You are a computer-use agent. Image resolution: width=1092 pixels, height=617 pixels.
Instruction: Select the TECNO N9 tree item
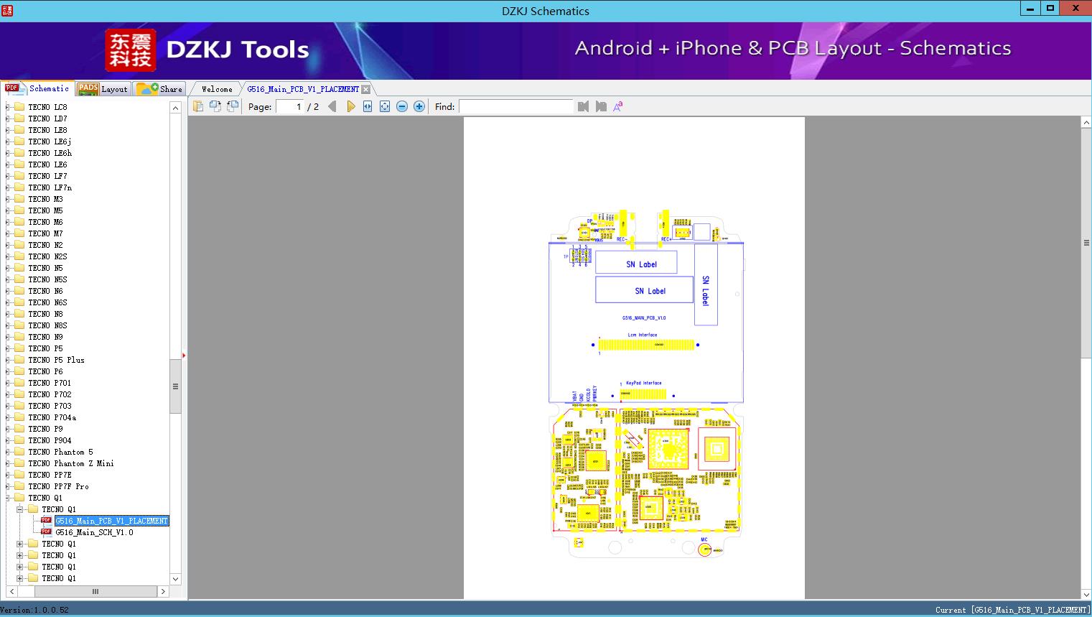pos(45,337)
